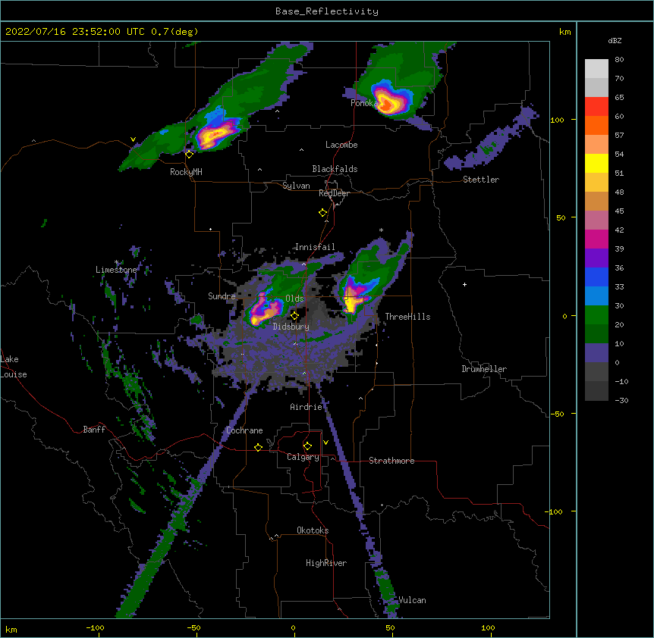
Task: Select the 33 dBZ blue color swatch
Action: (x=596, y=277)
